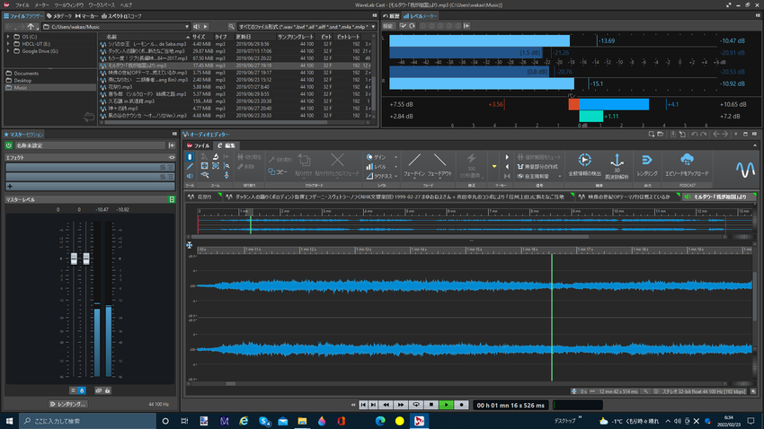Open the 3D frequency analysis tool

click(x=617, y=165)
